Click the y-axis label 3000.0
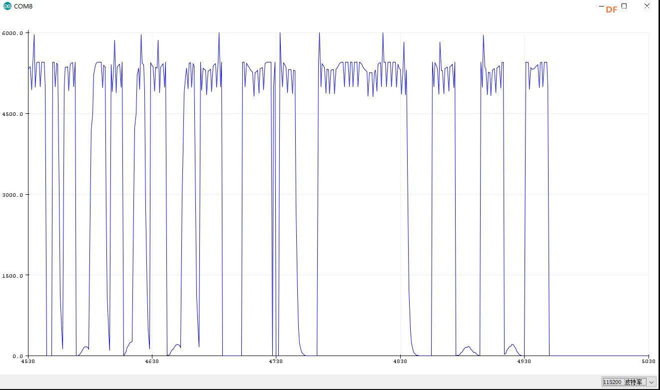Viewport: 660px width, 390px height. tap(12, 195)
